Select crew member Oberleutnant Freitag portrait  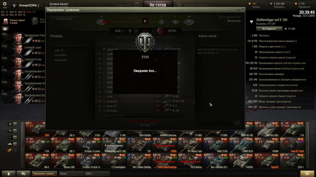[x=18, y=38]
